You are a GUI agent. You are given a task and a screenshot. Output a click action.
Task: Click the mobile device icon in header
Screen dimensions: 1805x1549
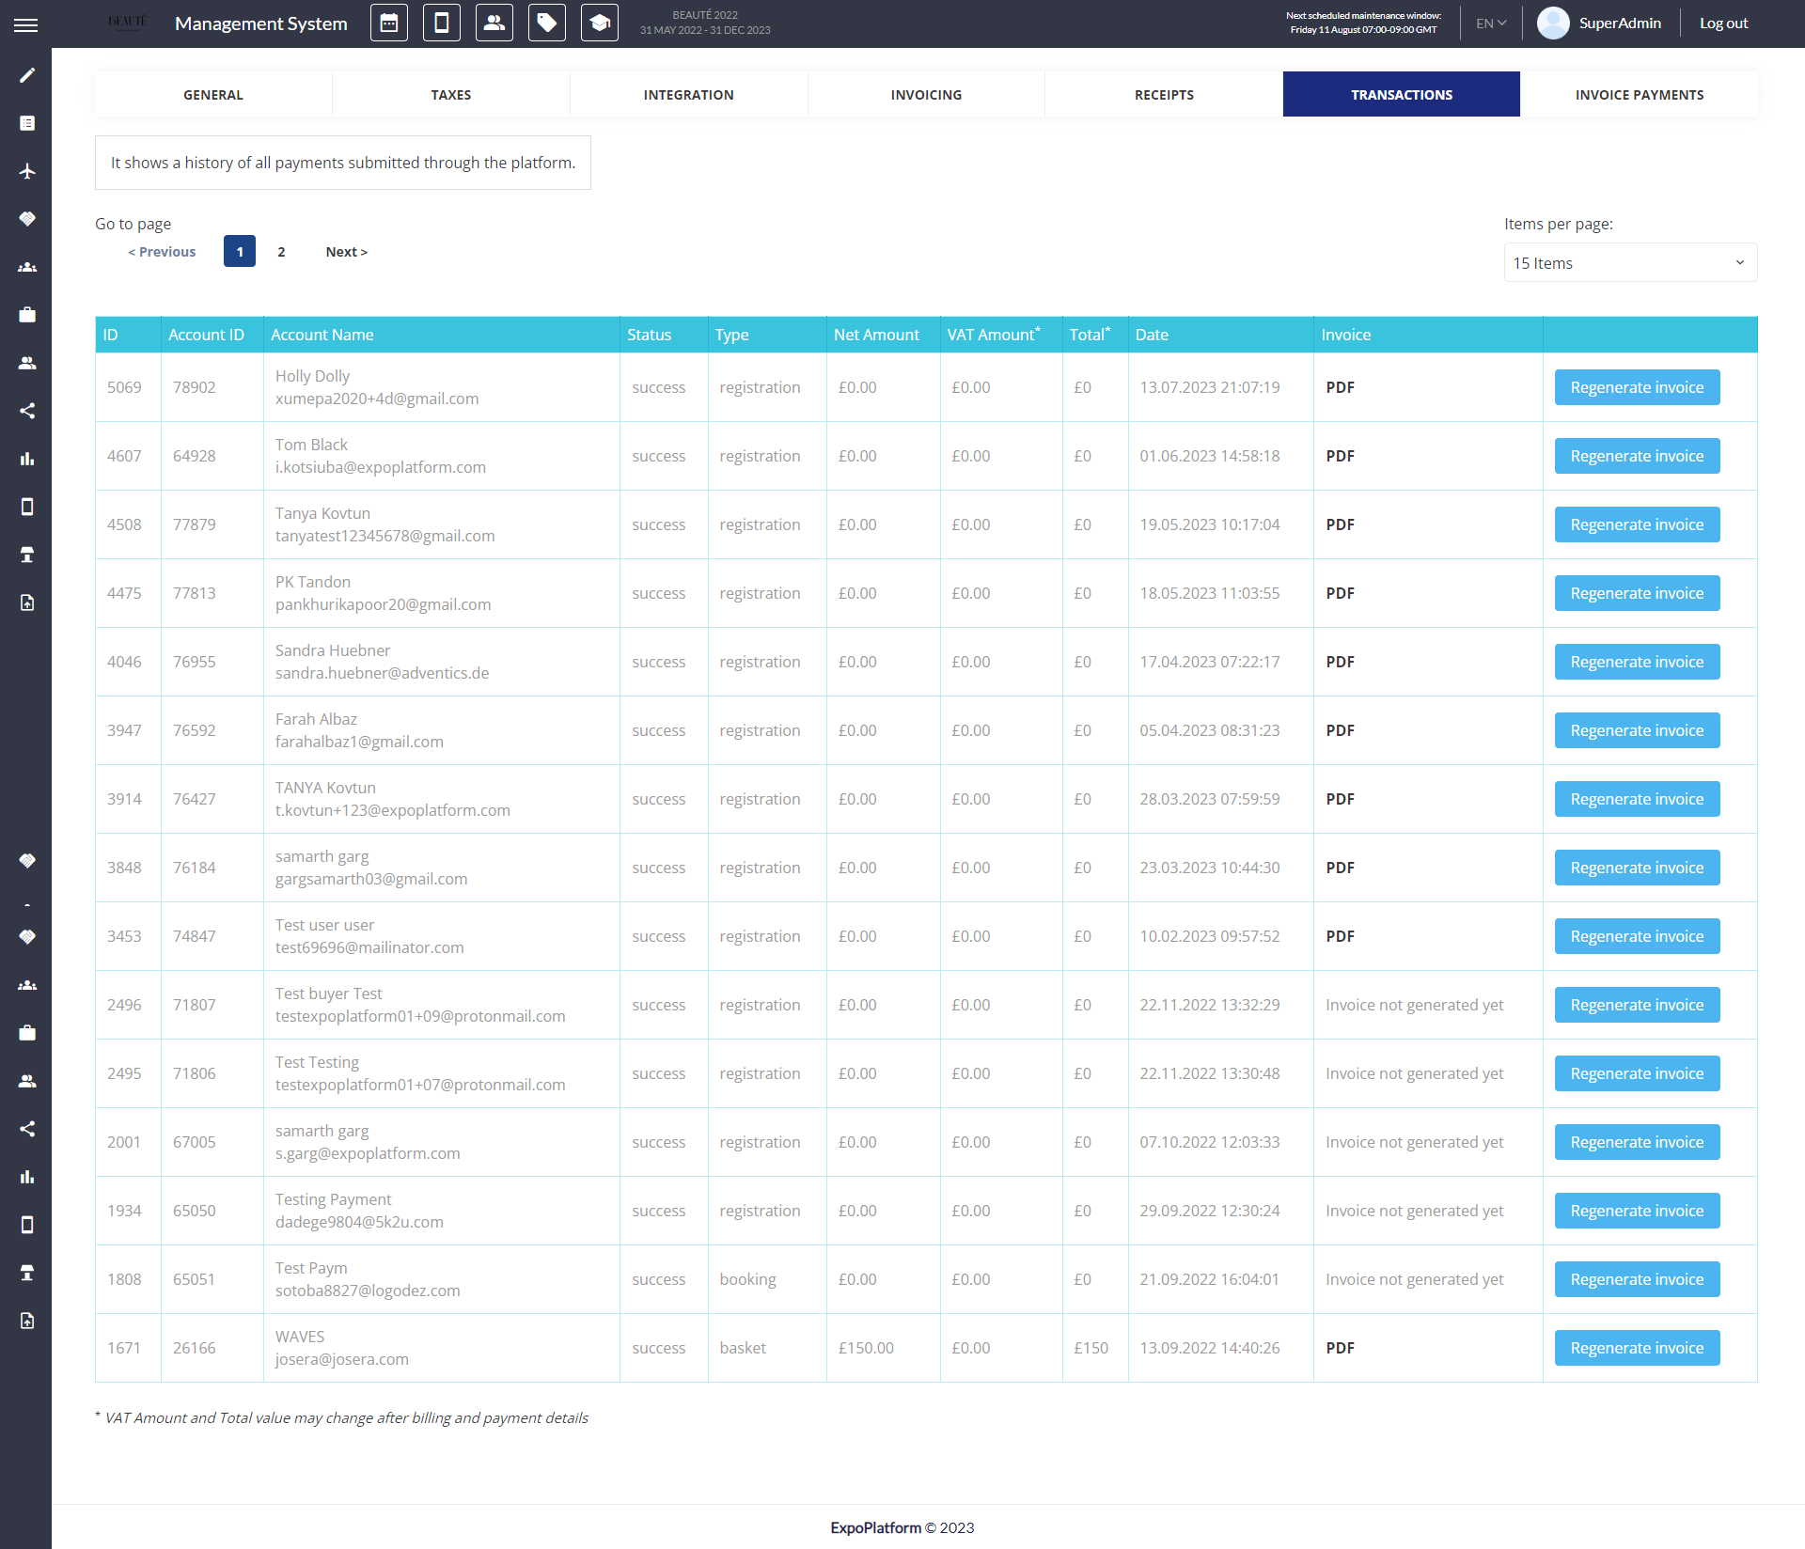tap(442, 23)
